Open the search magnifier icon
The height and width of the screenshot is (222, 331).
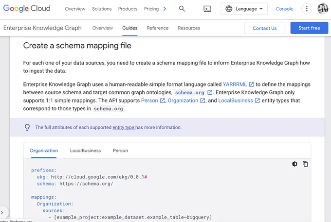pos(182,9)
